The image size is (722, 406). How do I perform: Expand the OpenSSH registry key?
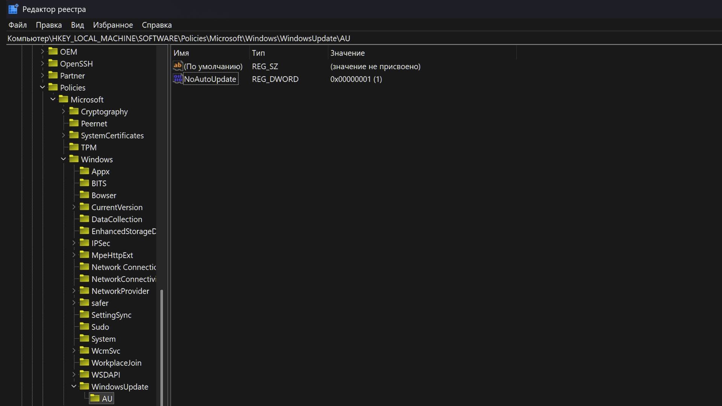pyautogui.click(x=42, y=64)
